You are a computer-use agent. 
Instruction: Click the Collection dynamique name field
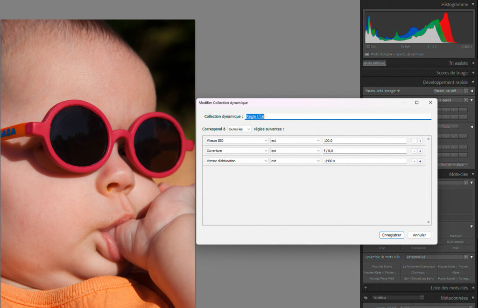[337, 116]
